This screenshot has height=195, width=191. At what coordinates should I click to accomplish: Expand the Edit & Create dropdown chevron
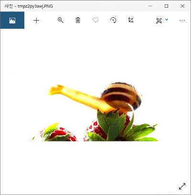pos(167,20)
